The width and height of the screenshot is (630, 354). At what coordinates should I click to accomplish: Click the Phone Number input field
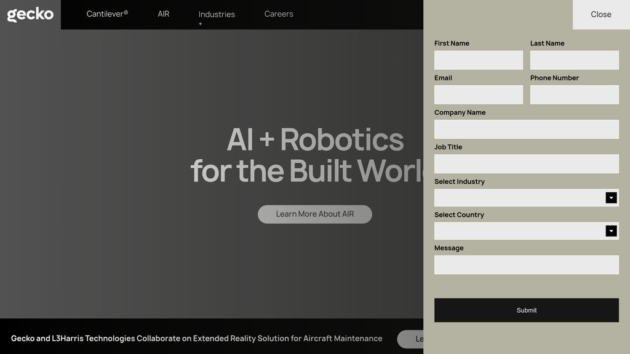click(574, 94)
